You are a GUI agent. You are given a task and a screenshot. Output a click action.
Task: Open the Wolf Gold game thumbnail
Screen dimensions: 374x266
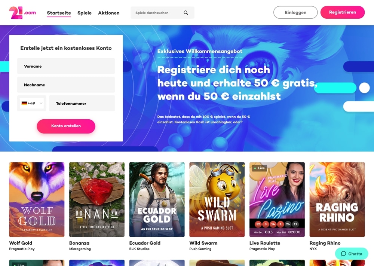click(x=37, y=199)
